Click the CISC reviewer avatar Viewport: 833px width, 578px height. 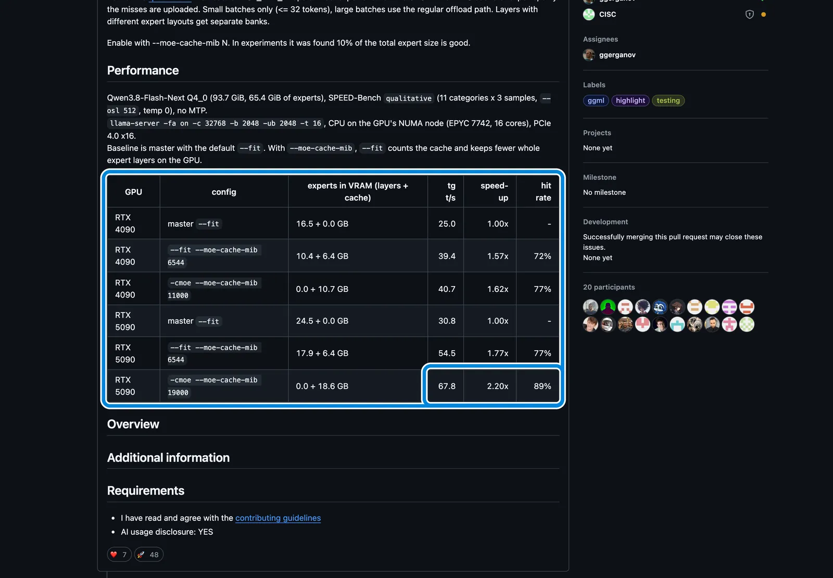(x=589, y=15)
